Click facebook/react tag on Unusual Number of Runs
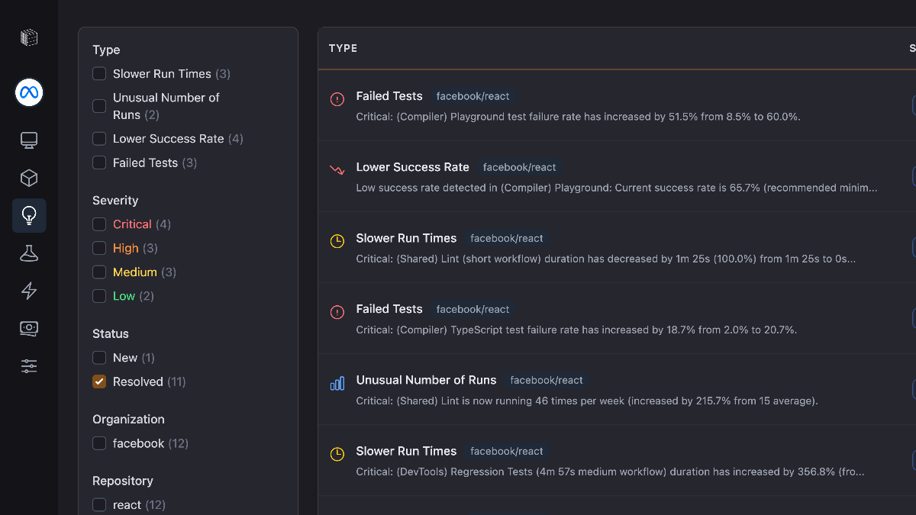Viewport: 916px width, 515px height. [547, 380]
